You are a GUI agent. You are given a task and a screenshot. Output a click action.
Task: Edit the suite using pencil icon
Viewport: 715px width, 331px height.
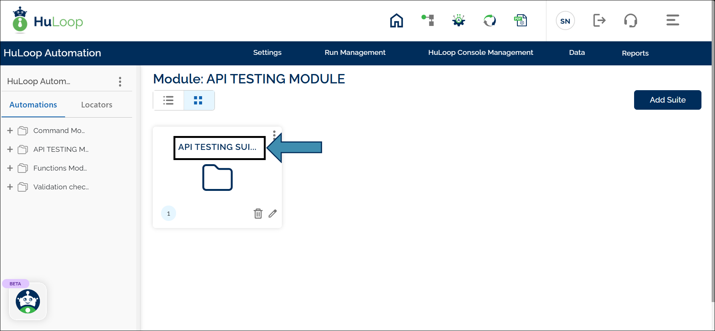[x=273, y=213]
